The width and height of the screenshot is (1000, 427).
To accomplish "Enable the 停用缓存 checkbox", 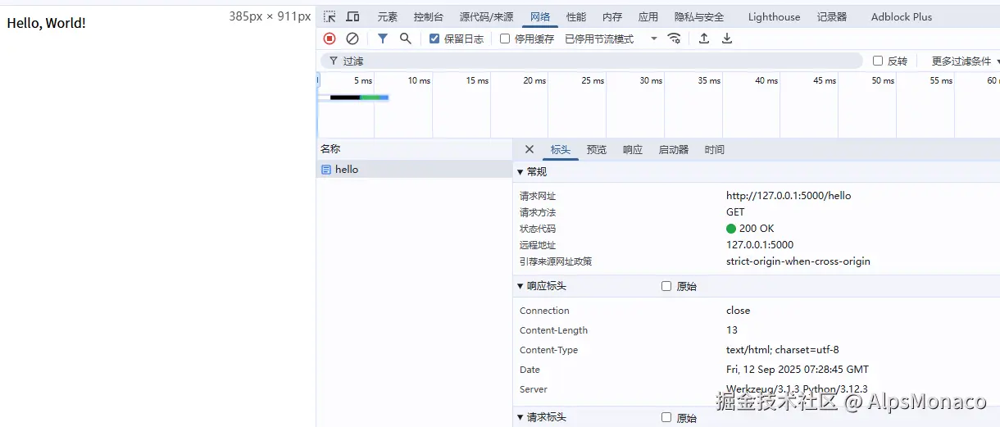I will (505, 39).
